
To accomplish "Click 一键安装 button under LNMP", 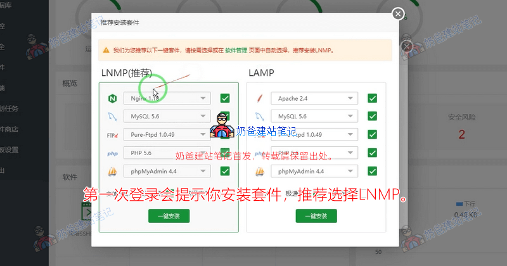I will click(x=169, y=216).
